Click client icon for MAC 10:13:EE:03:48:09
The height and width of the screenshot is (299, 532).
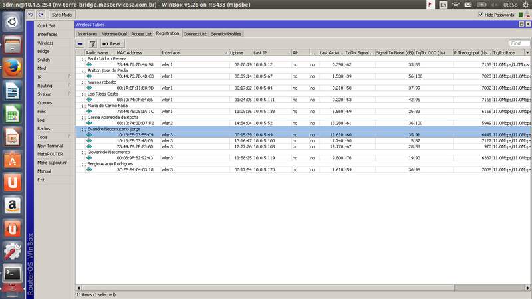(89, 140)
